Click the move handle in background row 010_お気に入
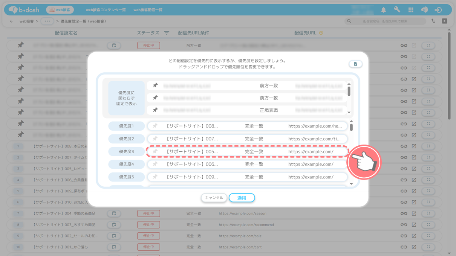The image size is (456, 256). [428, 202]
